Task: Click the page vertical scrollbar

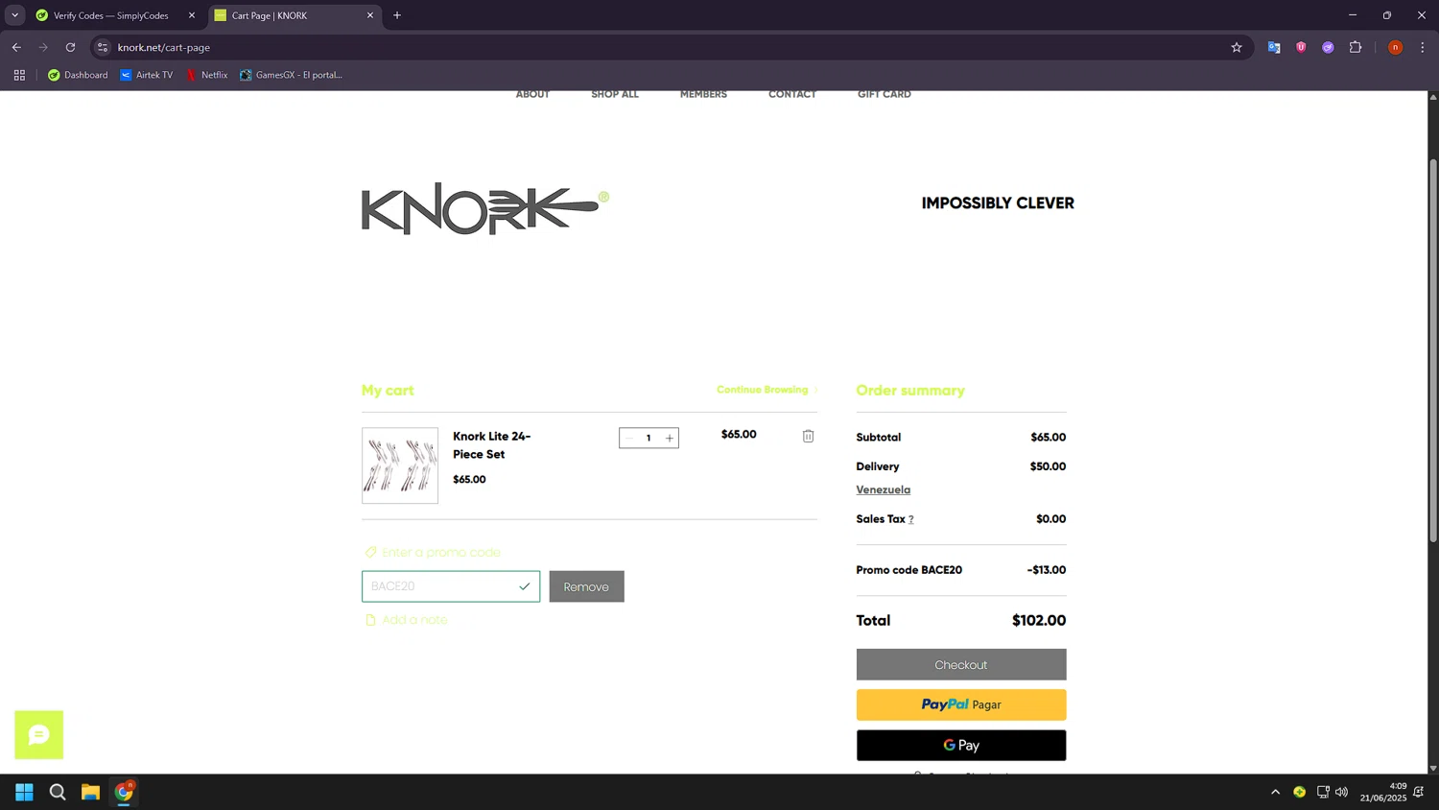Action: tap(1433, 350)
